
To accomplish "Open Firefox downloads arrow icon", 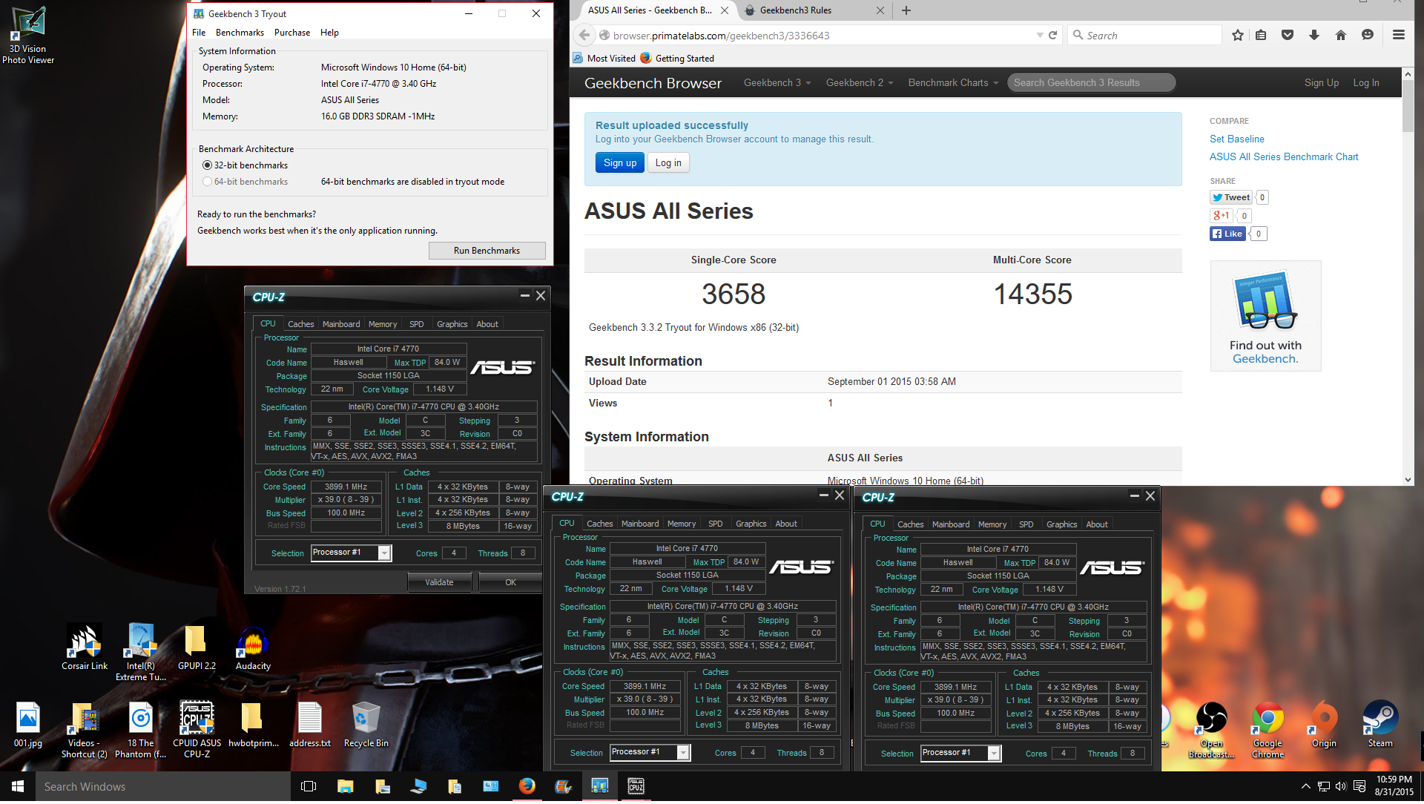I will click(1314, 35).
